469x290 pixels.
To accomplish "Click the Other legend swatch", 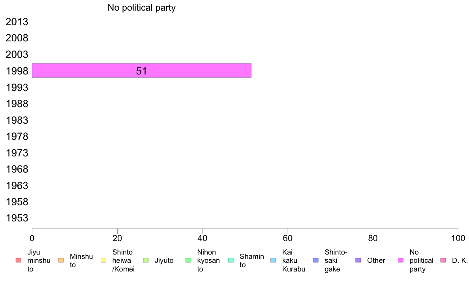I will tap(358, 260).
